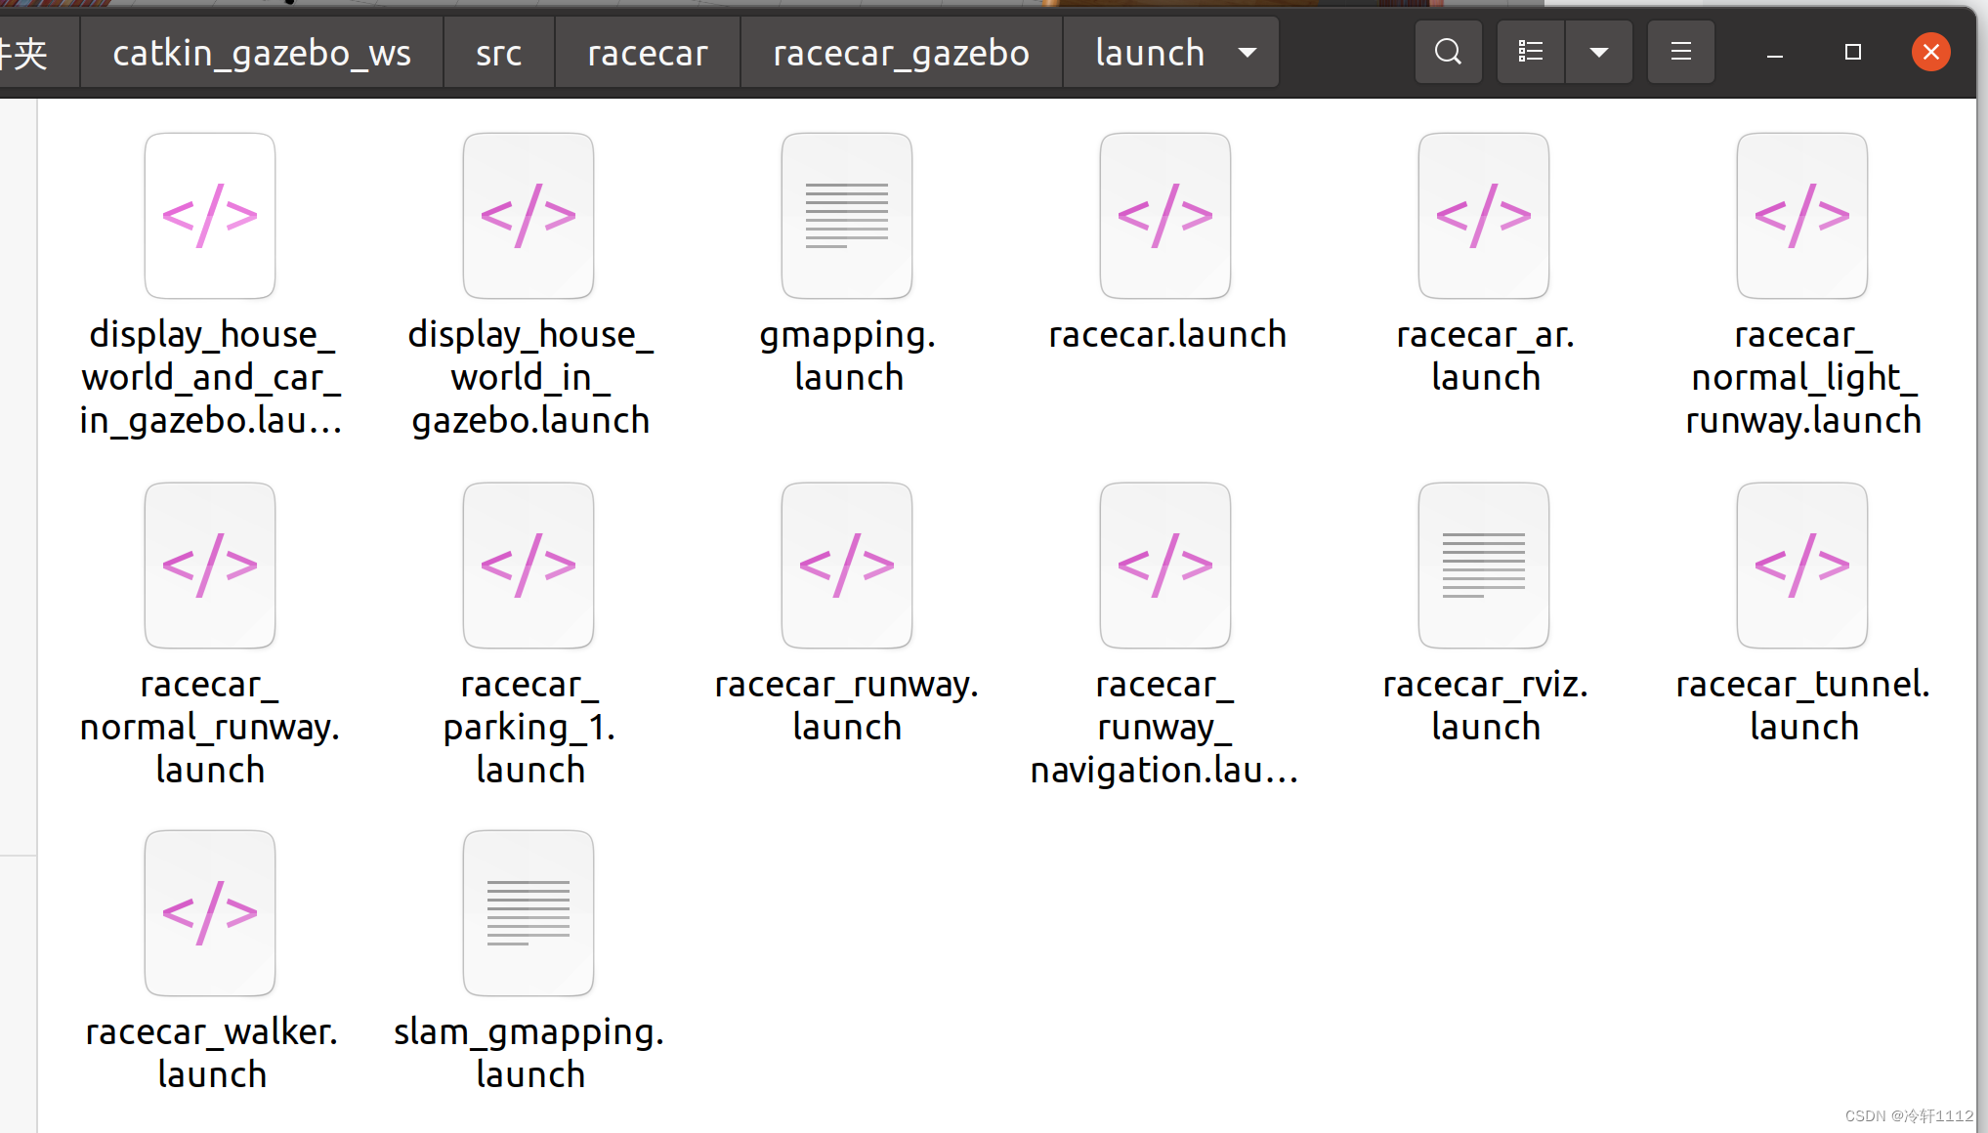Select racecar_parking_1.launch file
This screenshot has height=1133, width=1988.
pos(529,566)
